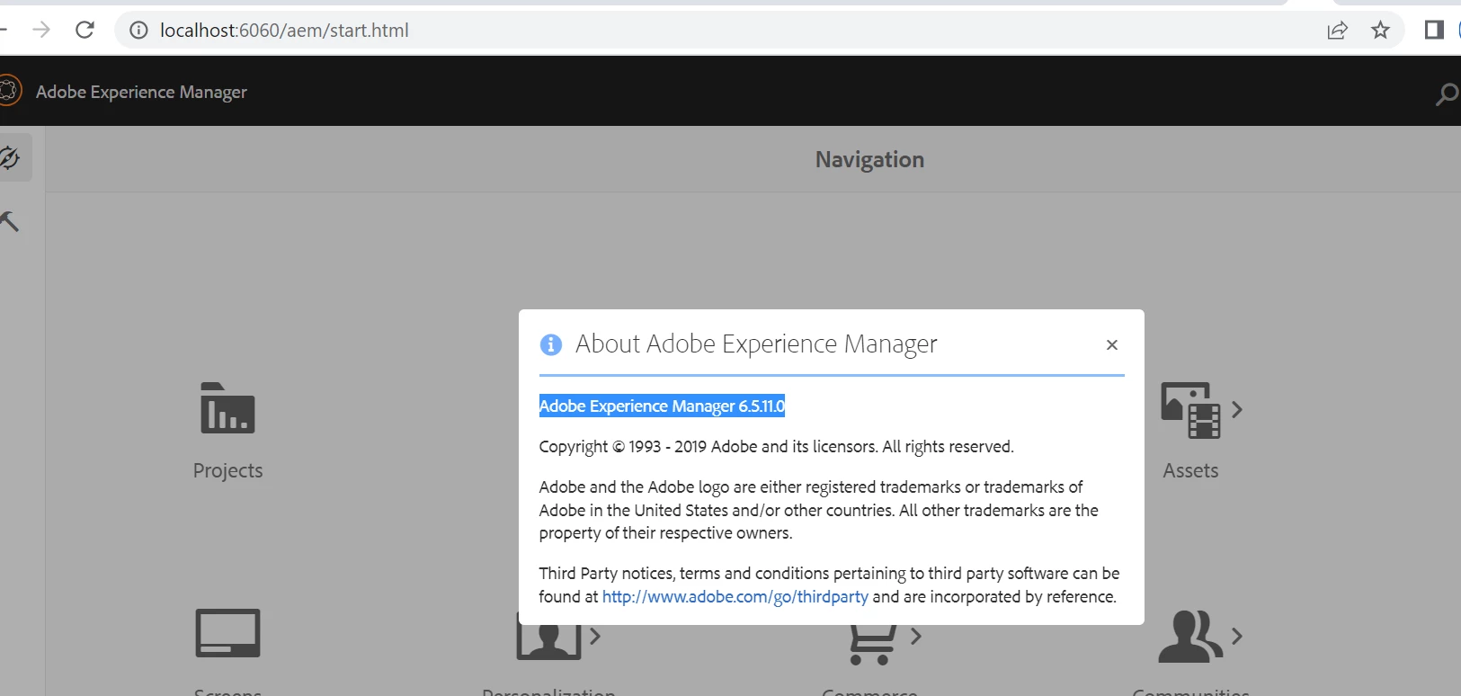This screenshot has height=696, width=1461.
Task: Expand the Commerce submenu chevron
Action: coord(915,636)
